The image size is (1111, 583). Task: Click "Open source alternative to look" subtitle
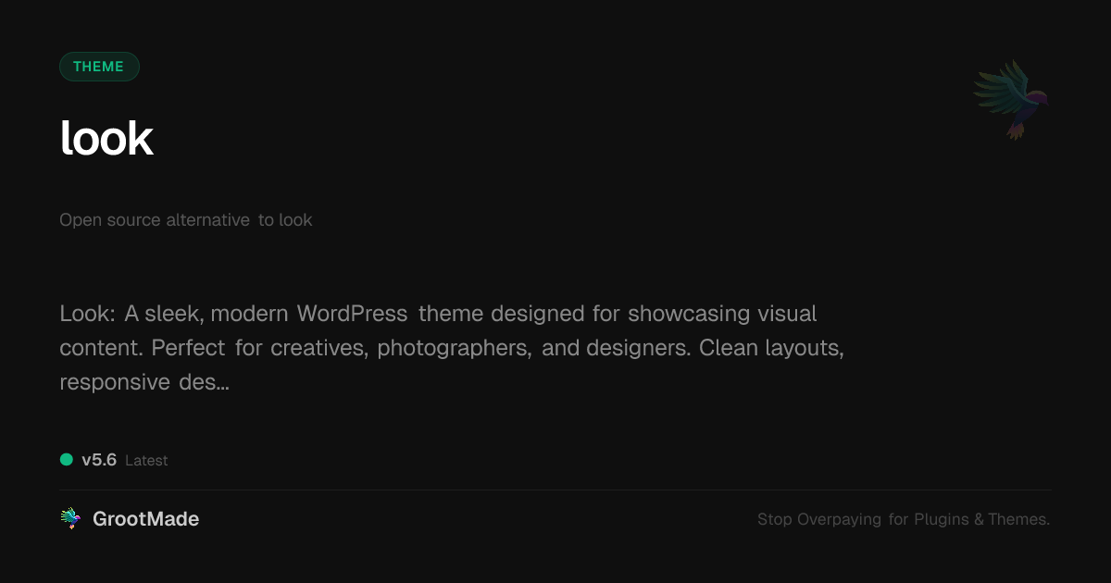click(186, 220)
